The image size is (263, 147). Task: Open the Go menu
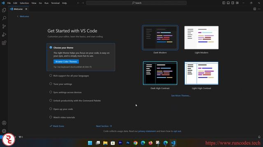40,3
